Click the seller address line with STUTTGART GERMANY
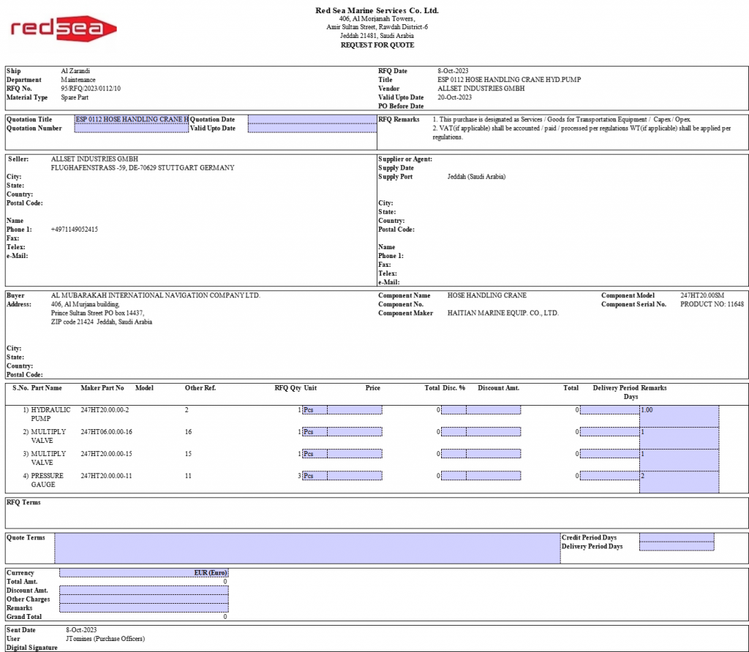 [x=143, y=168]
